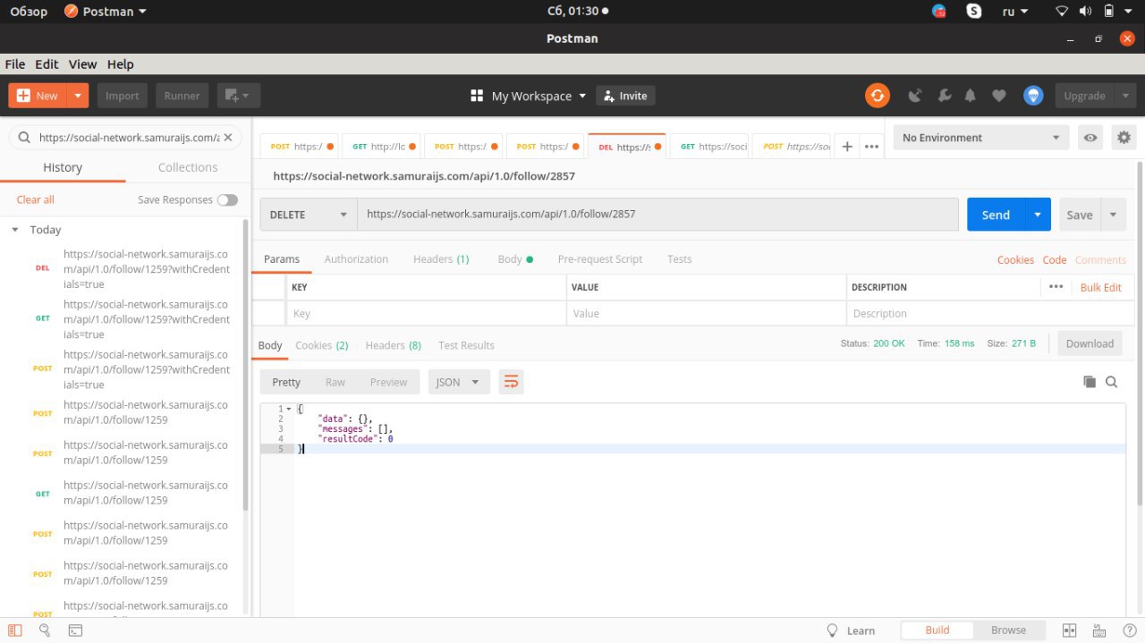Screen dimensions: 1145x643
Task: Clear the history search filter with X
Action: point(227,138)
